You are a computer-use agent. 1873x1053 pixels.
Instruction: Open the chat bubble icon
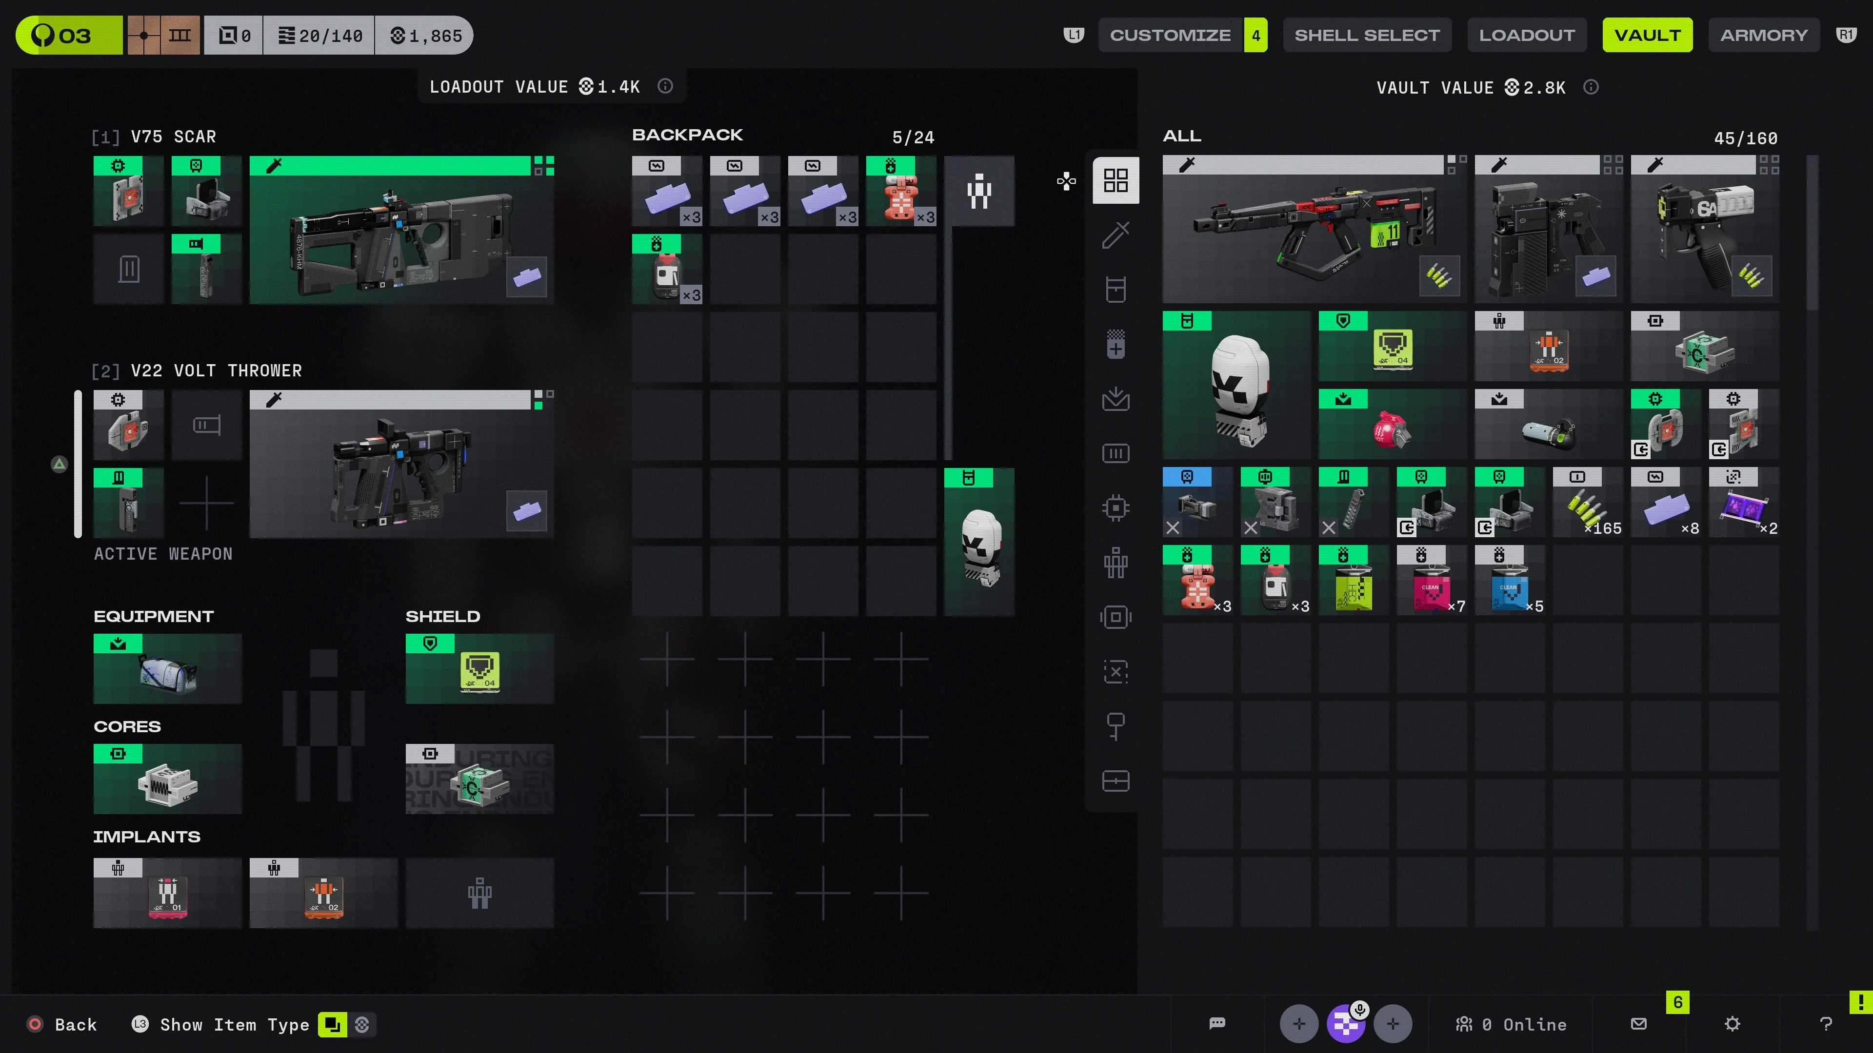click(1217, 1024)
